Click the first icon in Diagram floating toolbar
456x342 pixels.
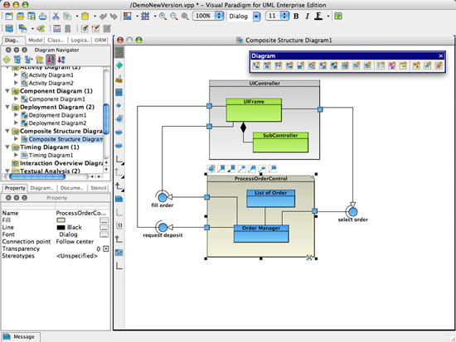(x=256, y=65)
